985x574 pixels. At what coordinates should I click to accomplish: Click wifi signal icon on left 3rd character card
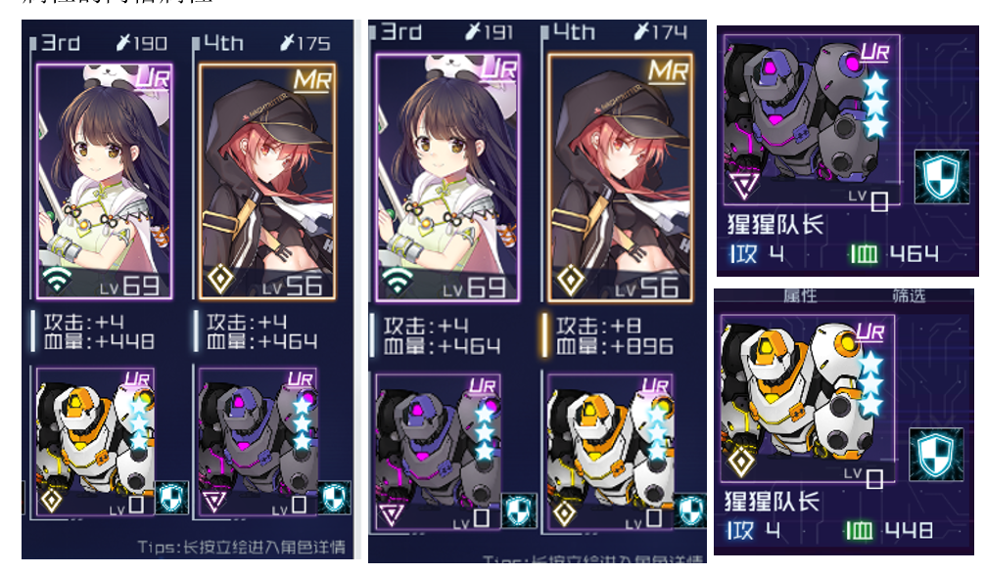tap(57, 280)
